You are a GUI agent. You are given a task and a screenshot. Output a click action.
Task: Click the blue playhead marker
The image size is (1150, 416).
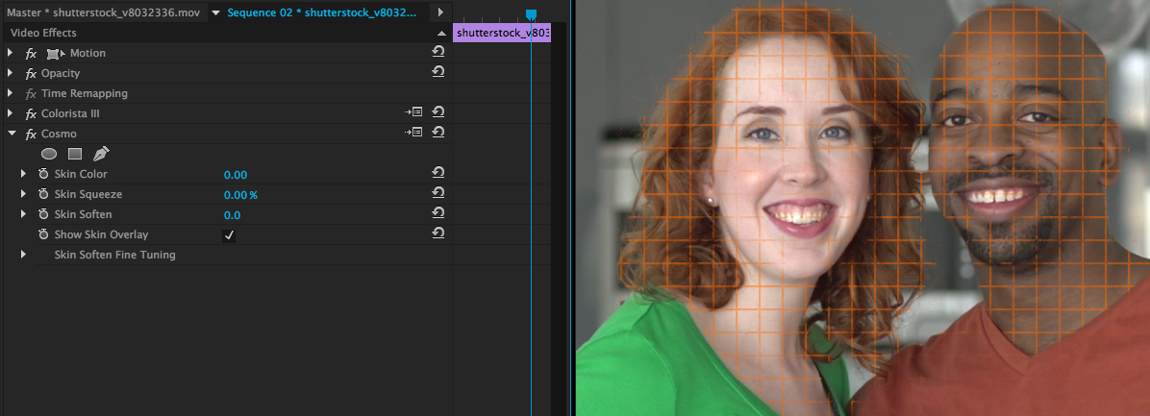click(531, 14)
